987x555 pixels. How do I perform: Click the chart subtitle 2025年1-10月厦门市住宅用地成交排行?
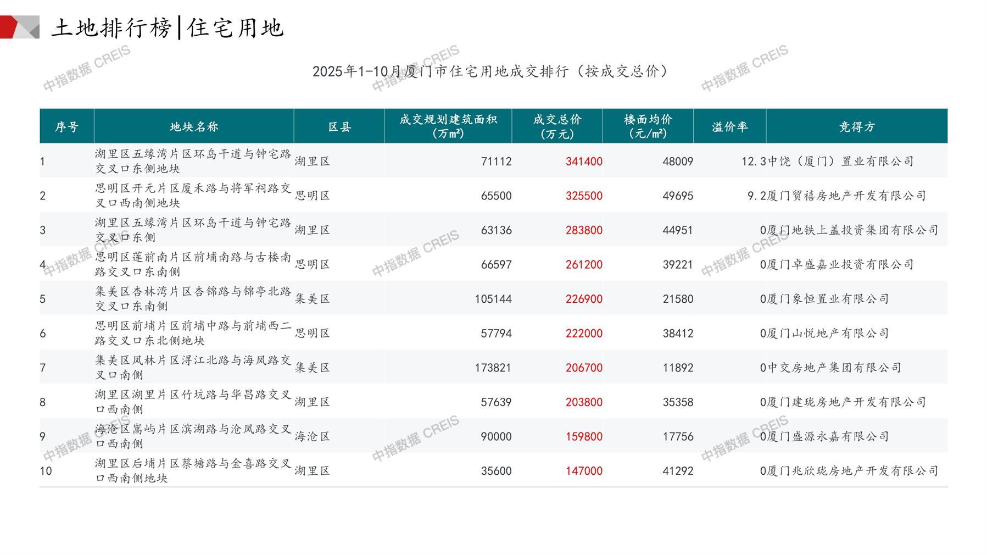490,71
